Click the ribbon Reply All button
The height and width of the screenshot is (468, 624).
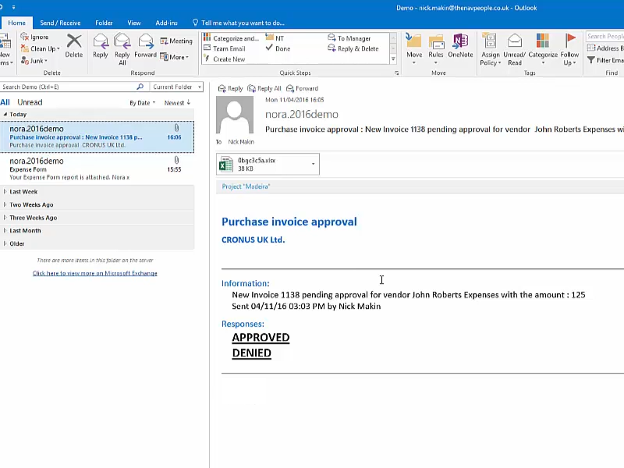tap(122, 49)
